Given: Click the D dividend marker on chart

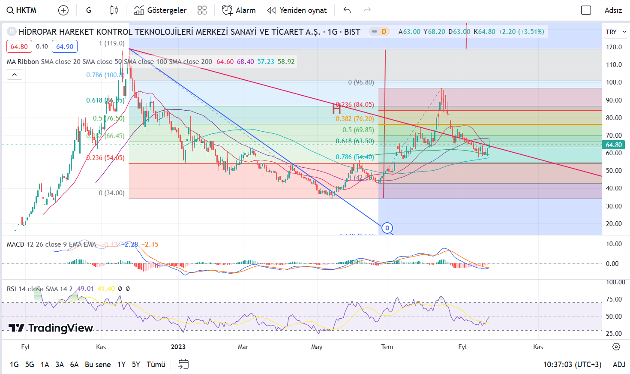Looking at the screenshot, I should click(x=387, y=228).
